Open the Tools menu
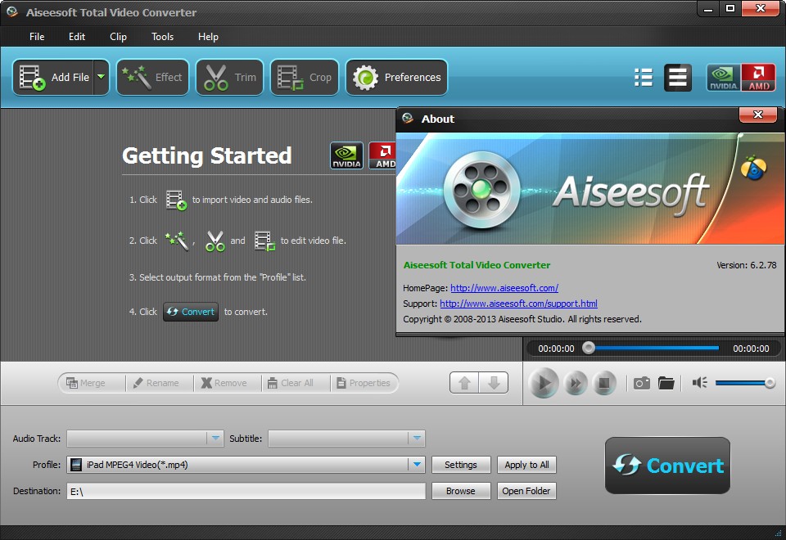The height and width of the screenshot is (540, 786). pyautogui.click(x=162, y=37)
